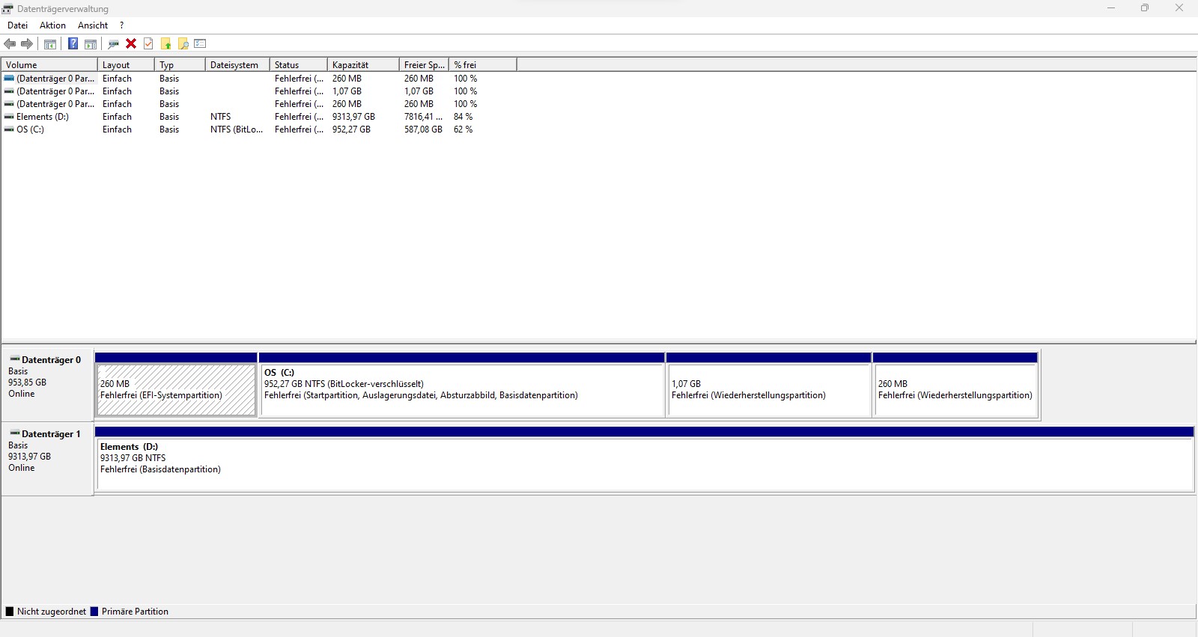Viewport: 1198px width, 637px height.
Task: Click the red X delete icon
Action: point(131,44)
